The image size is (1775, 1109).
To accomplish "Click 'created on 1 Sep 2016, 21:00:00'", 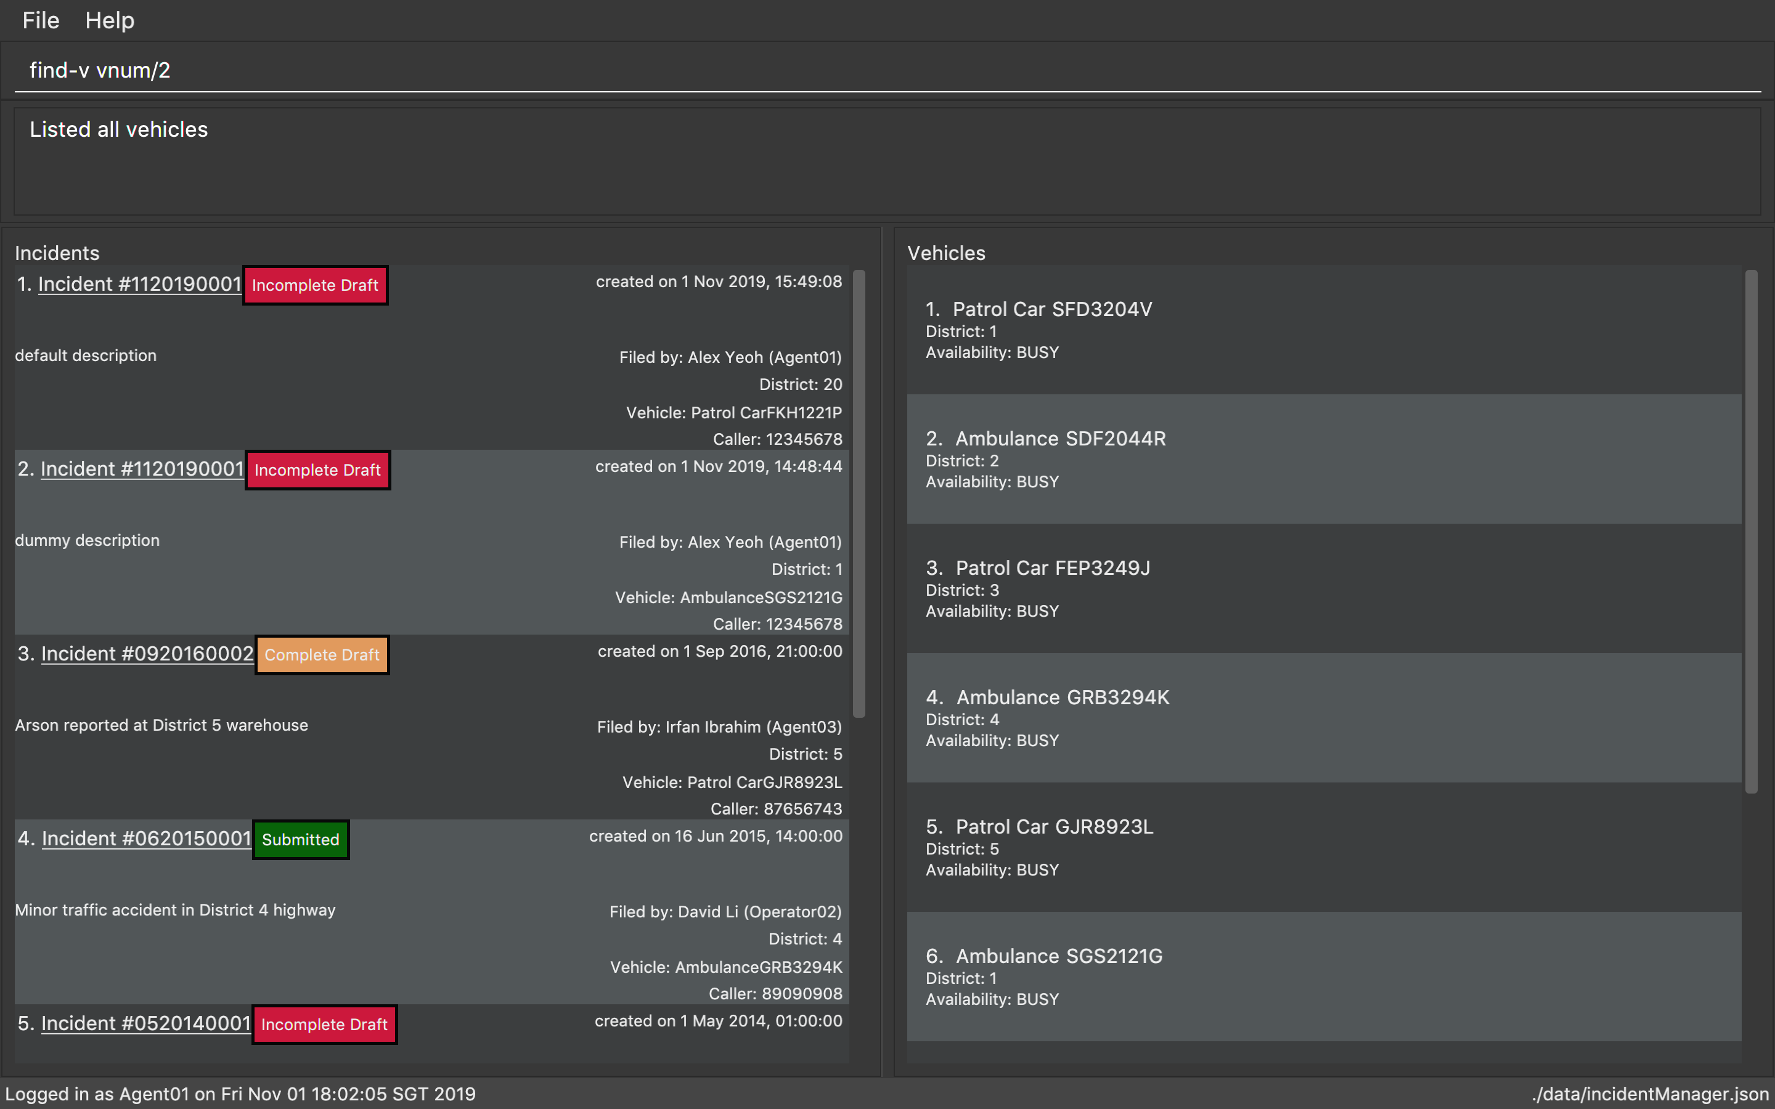I will pos(720,651).
